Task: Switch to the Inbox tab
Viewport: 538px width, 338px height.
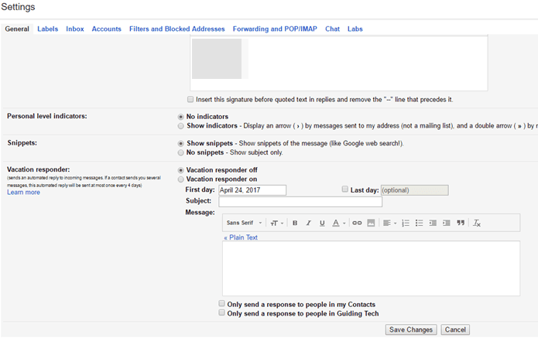Action: 75,29
